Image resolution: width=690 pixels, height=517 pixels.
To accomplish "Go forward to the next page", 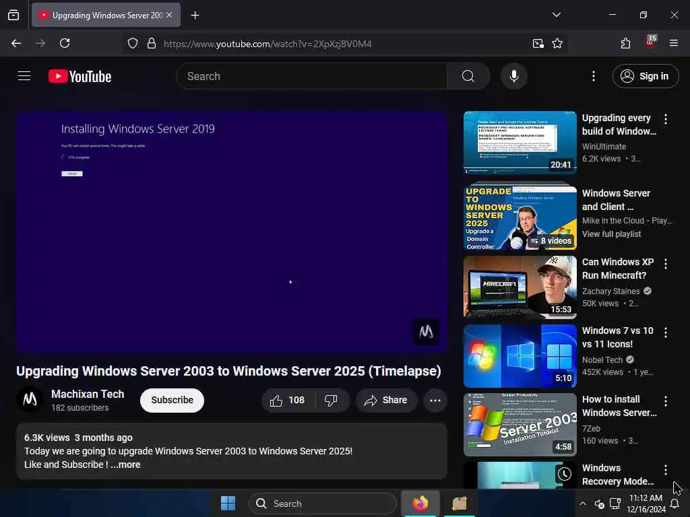I will click(40, 43).
